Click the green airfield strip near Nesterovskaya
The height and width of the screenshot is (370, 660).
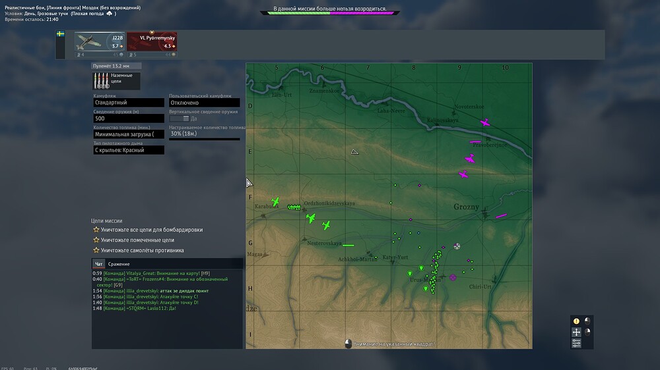[x=348, y=246]
